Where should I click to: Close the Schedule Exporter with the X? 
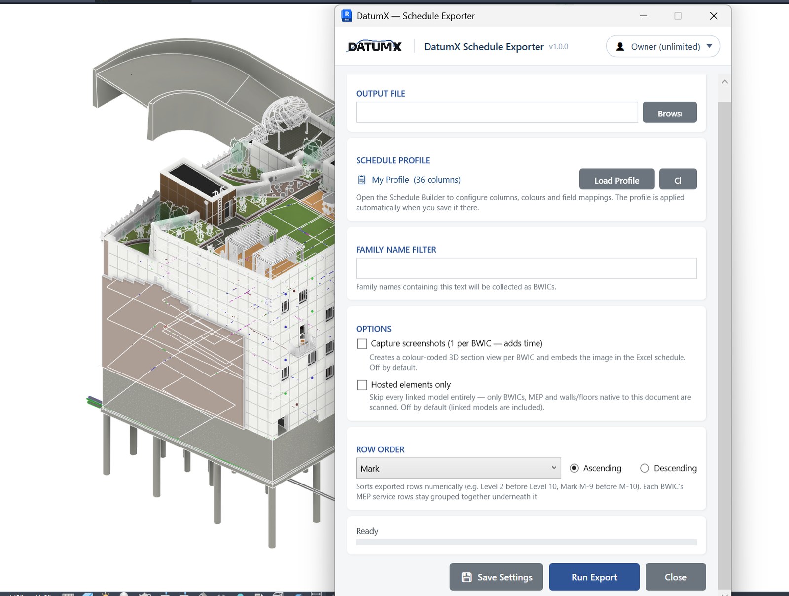click(x=714, y=16)
